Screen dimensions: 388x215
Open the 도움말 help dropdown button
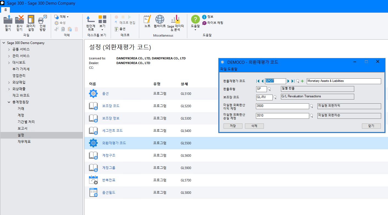click(x=195, y=23)
